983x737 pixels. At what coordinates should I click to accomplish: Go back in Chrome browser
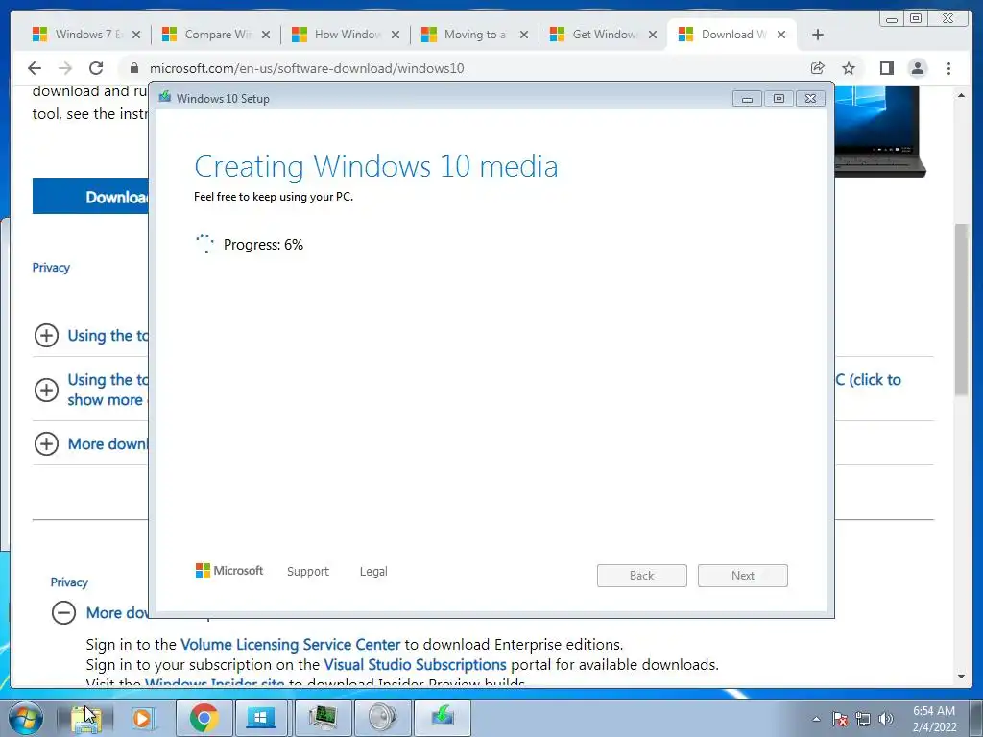(35, 68)
